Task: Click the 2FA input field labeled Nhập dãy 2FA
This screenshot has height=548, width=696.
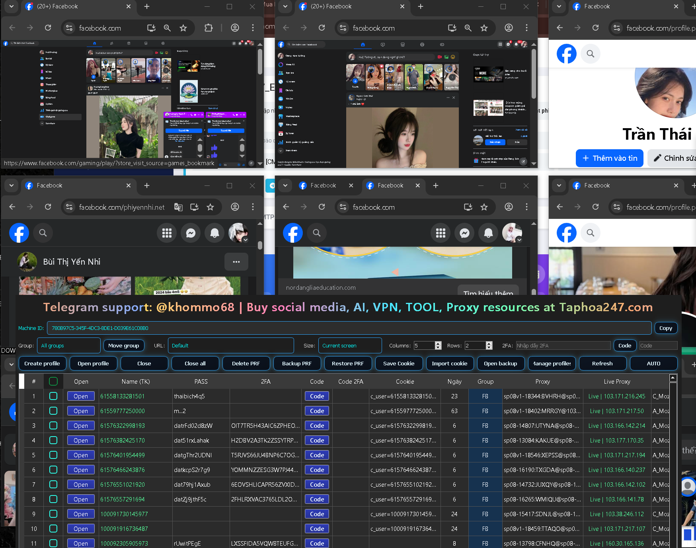Action: pyautogui.click(x=563, y=345)
